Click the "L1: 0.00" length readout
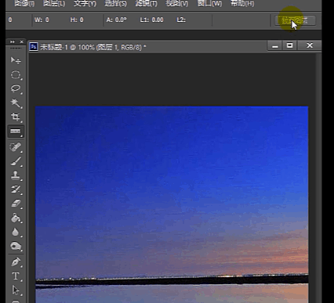334x303 pixels. 151,20
